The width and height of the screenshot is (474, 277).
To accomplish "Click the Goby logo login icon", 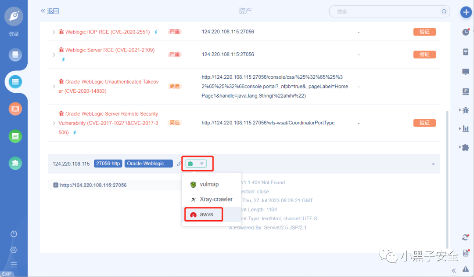I will click(14, 16).
